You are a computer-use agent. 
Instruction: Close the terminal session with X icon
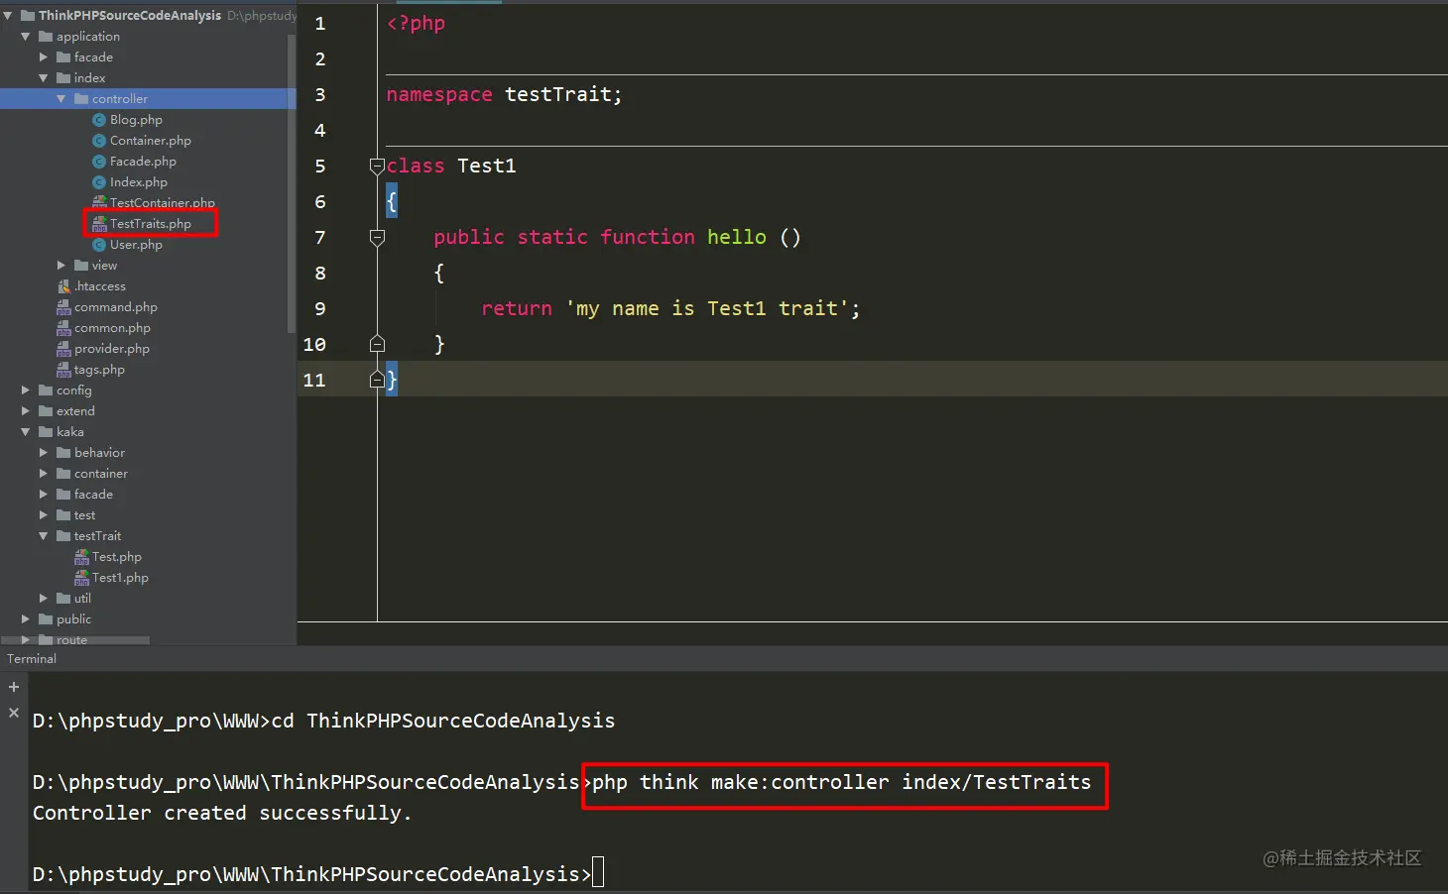pos(14,713)
